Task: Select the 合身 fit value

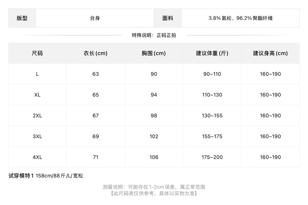Action: pyautogui.click(x=95, y=18)
